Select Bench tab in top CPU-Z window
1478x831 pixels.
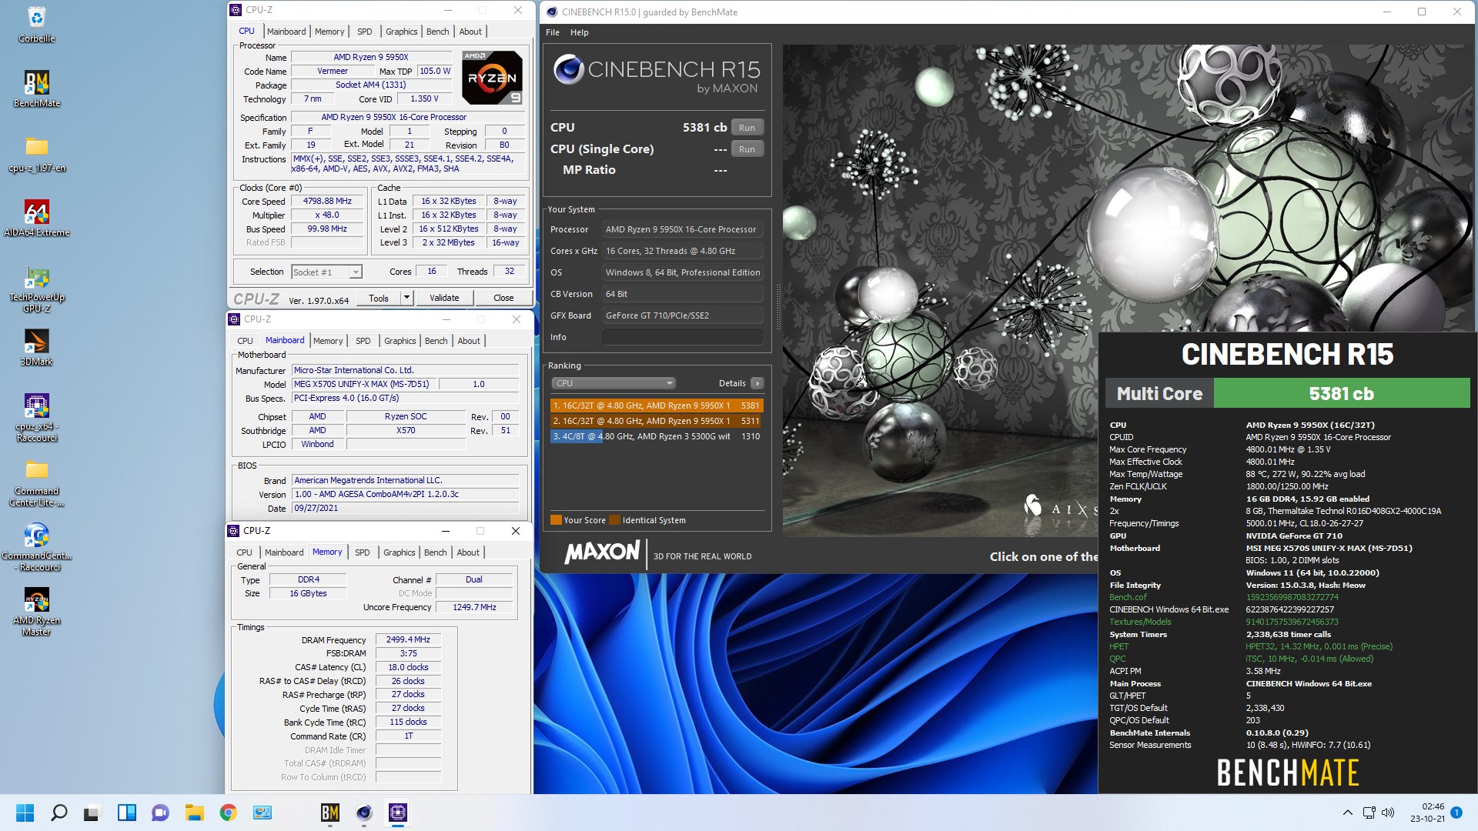437,32
